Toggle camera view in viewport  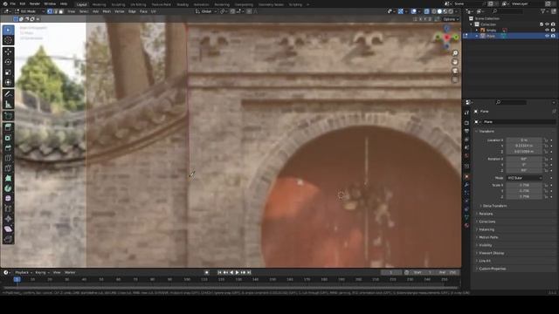pos(455,71)
